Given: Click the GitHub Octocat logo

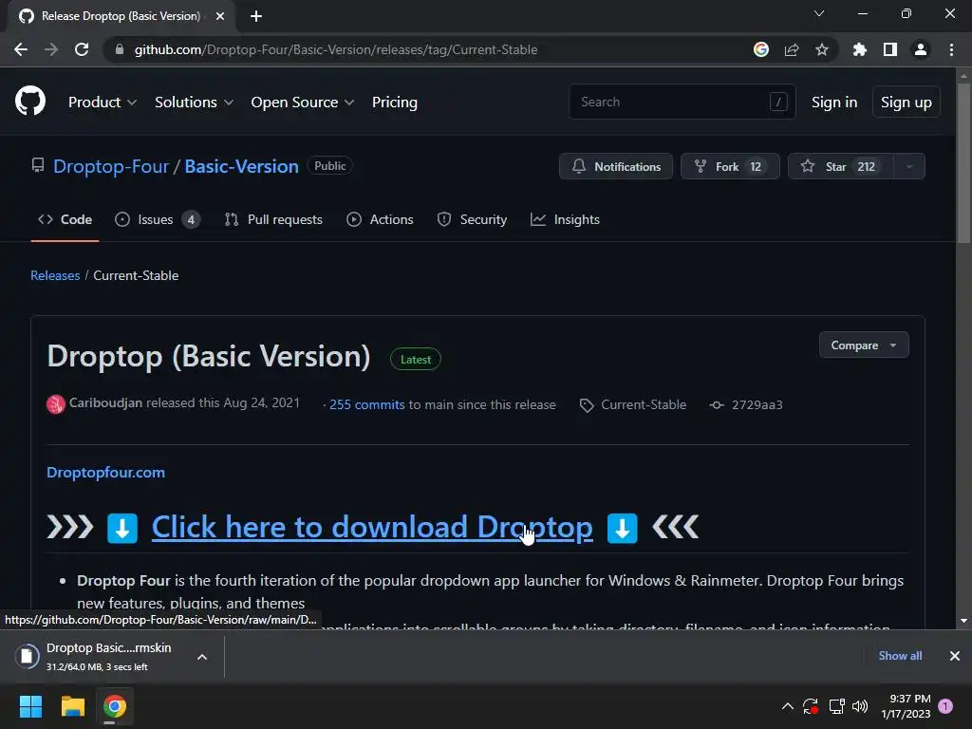Looking at the screenshot, I should (29, 101).
